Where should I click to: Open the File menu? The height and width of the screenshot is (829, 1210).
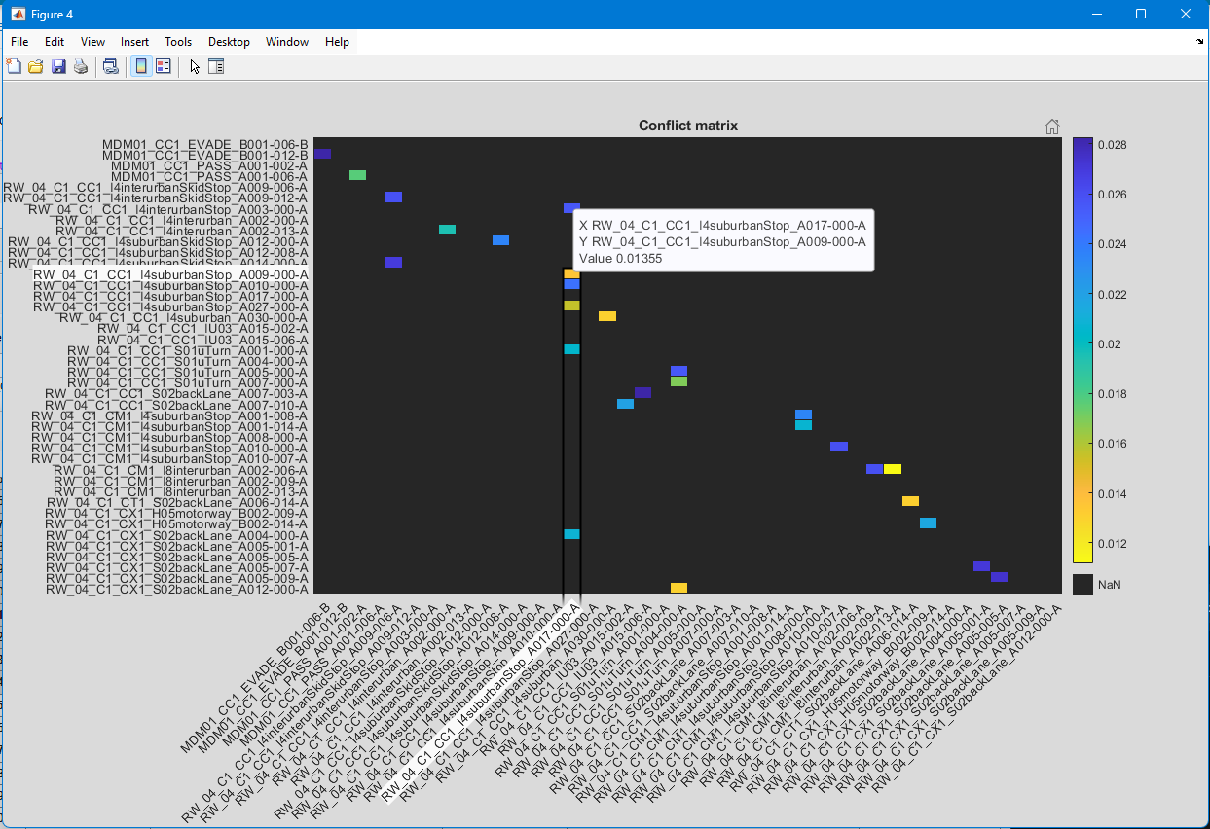19,42
